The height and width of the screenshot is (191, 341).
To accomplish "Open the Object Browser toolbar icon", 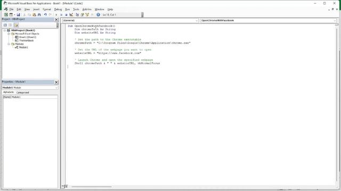I will pyautogui.click(x=87, y=15).
